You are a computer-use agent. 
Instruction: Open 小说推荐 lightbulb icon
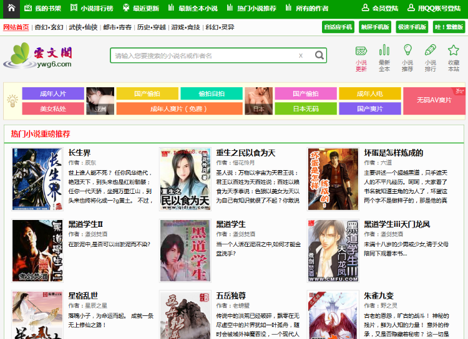[407, 58]
